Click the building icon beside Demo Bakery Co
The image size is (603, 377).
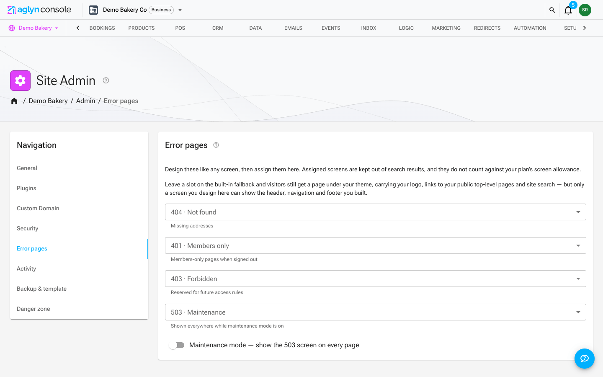93,10
